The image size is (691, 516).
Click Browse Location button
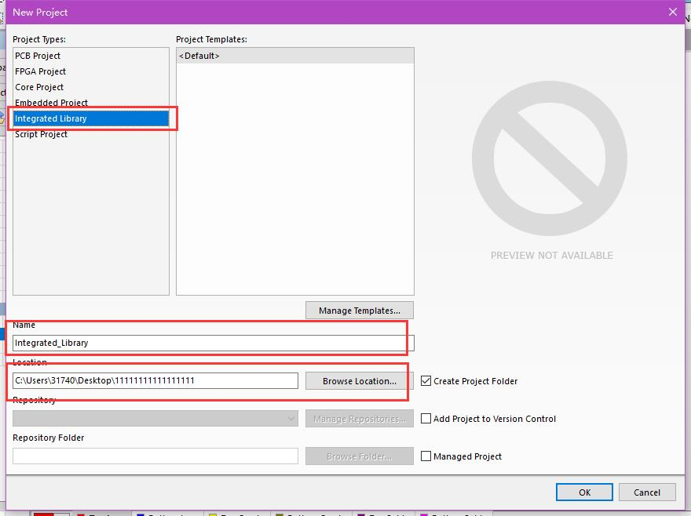359,381
